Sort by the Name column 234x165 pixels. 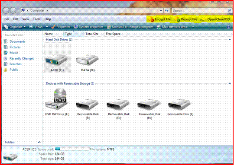coord(49,34)
